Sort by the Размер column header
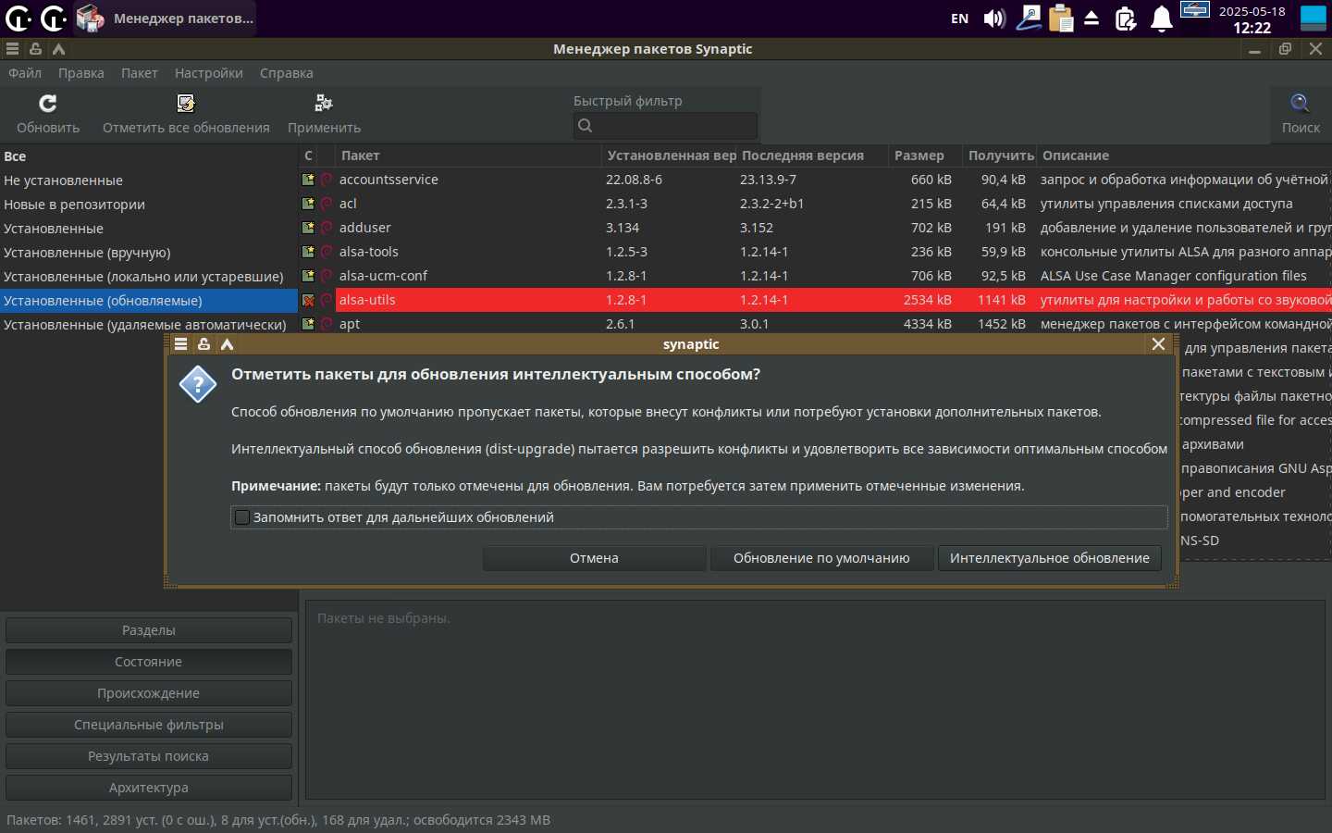Screen dimensions: 1332x833 pyautogui.click(x=925, y=155)
